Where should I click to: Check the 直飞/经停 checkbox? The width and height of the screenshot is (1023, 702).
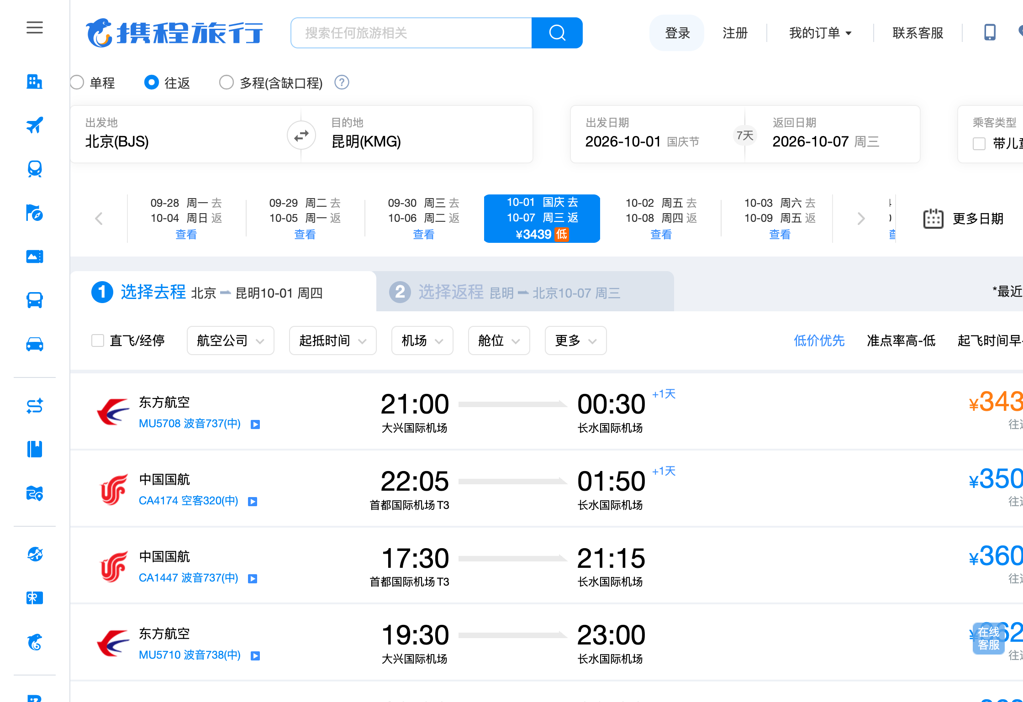pyautogui.click(x=98, y=341)
